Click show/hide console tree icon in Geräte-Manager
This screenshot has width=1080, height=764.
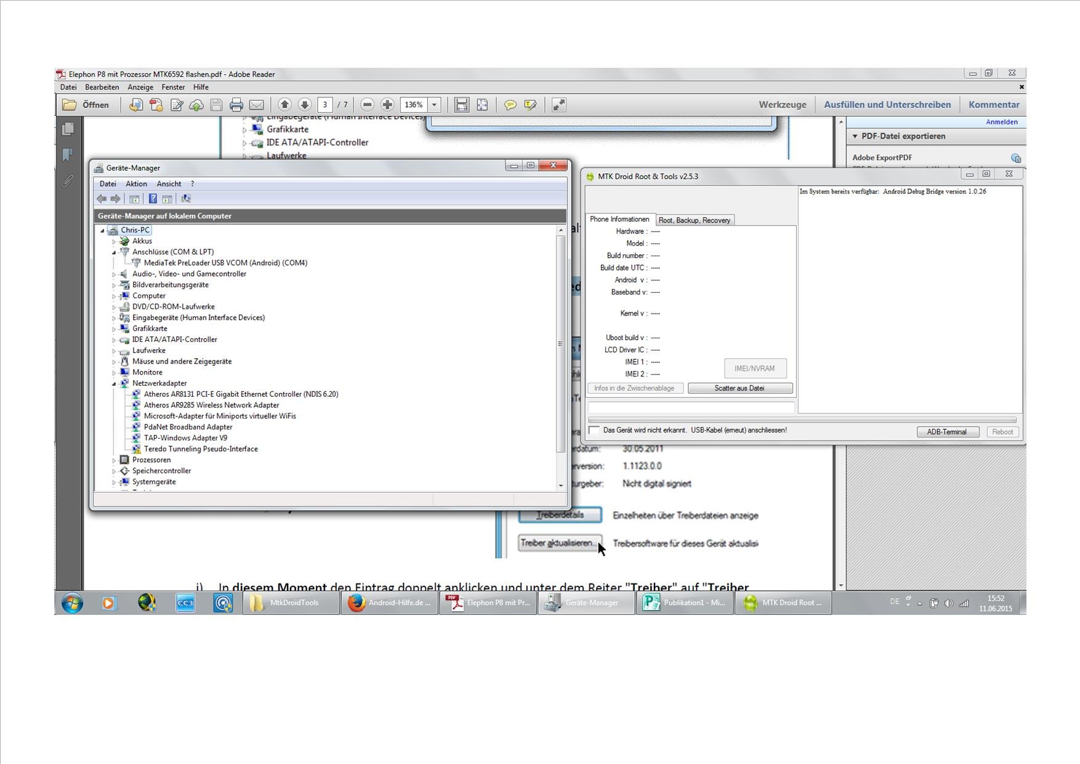(134, 198)
